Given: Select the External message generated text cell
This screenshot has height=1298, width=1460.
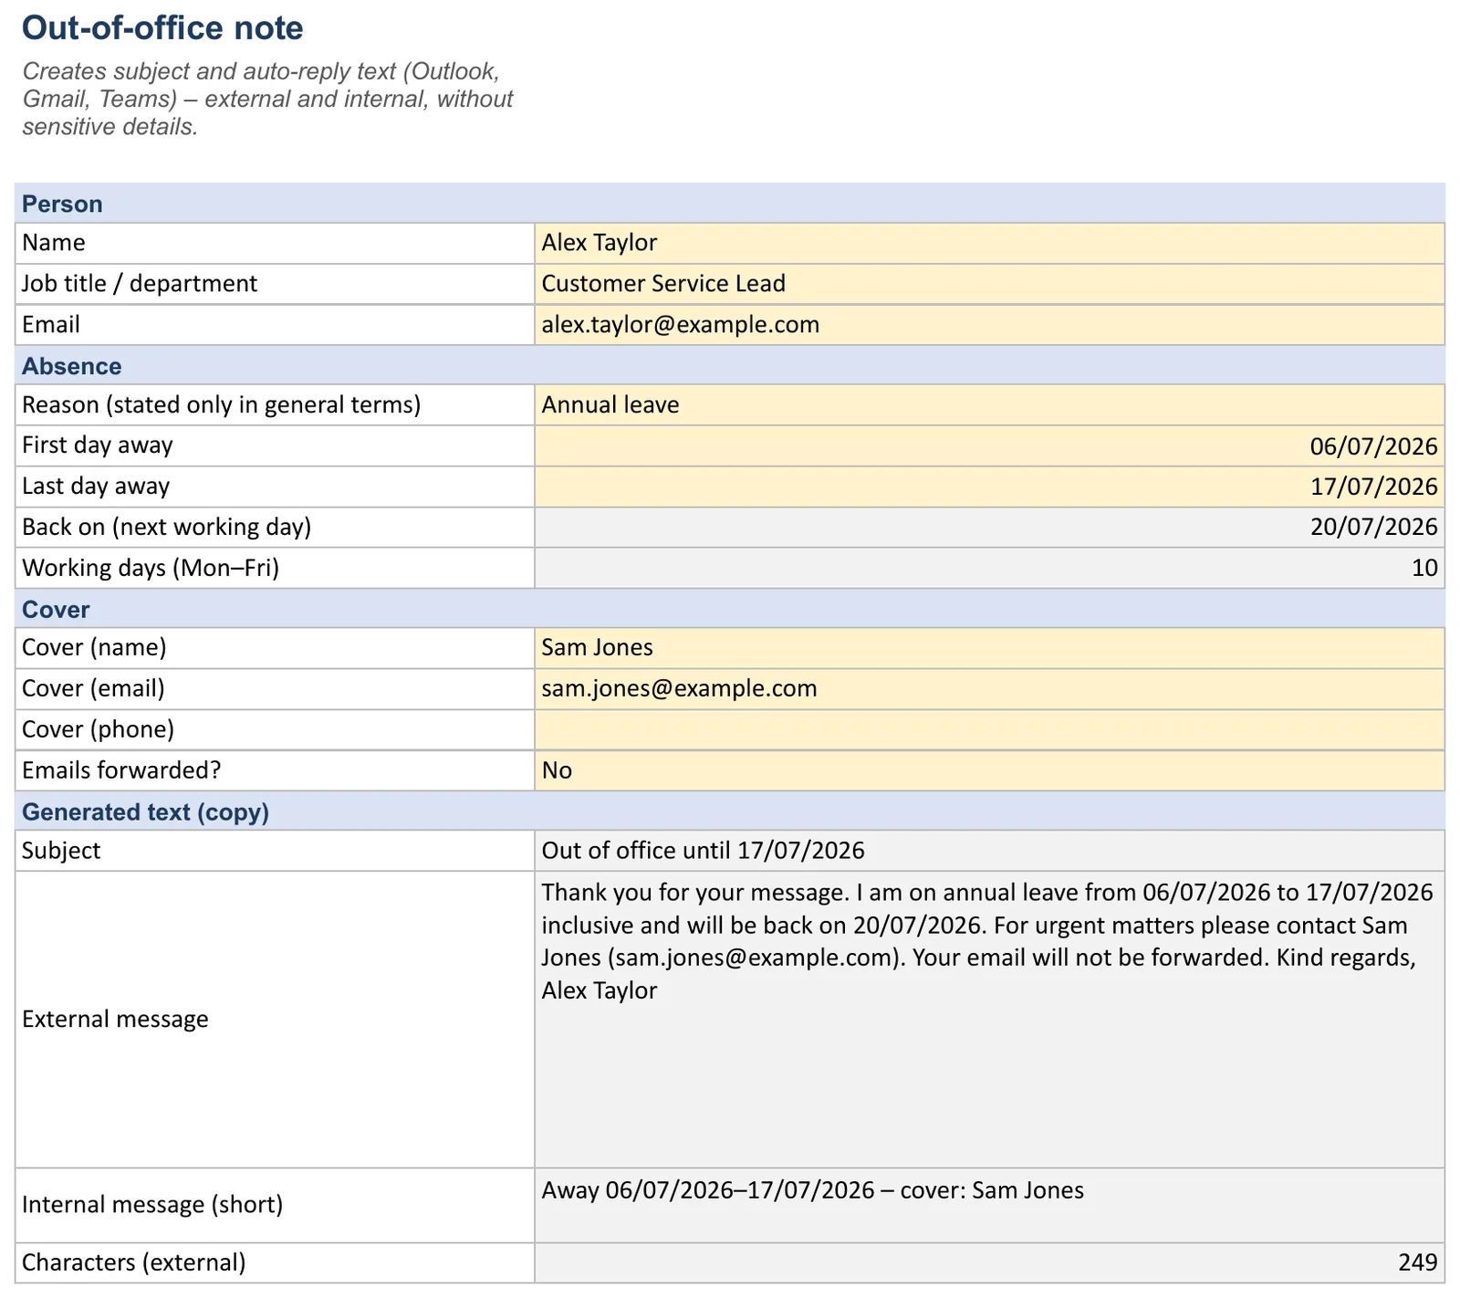Looking at the screenshot, I should [x=989, y=1020].
